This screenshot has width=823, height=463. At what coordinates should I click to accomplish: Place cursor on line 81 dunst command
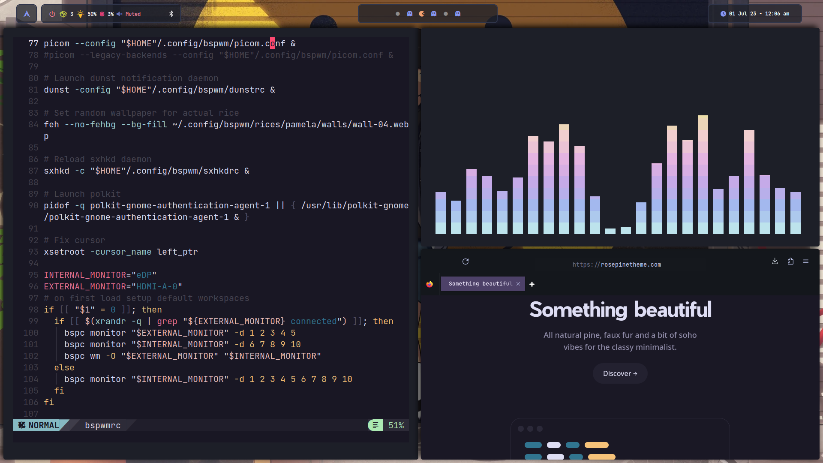click(x=159, y=90)
